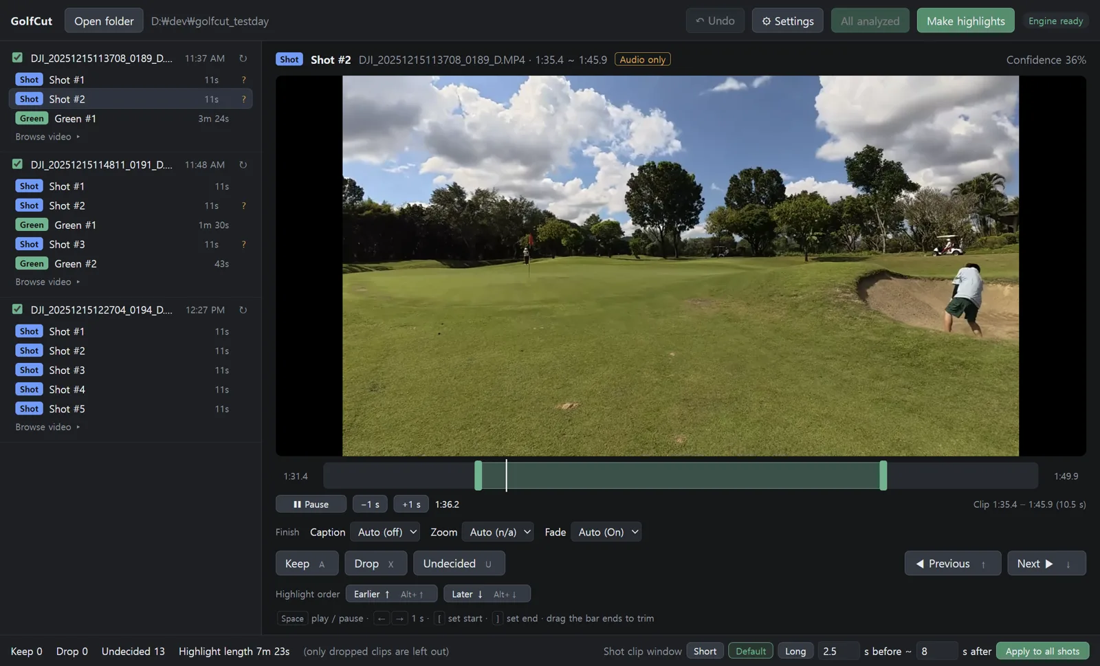Viewport: 1100px width, 666px height.
Task: Select the Default clip window preset
Action: point(751,651)
